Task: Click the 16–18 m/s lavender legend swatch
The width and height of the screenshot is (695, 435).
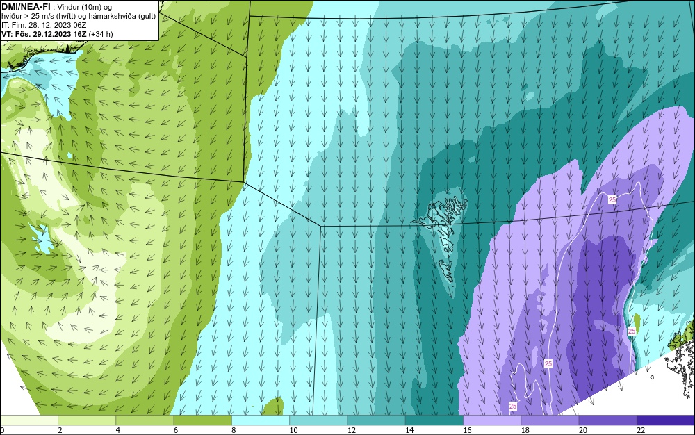Action: pos(492,420)
